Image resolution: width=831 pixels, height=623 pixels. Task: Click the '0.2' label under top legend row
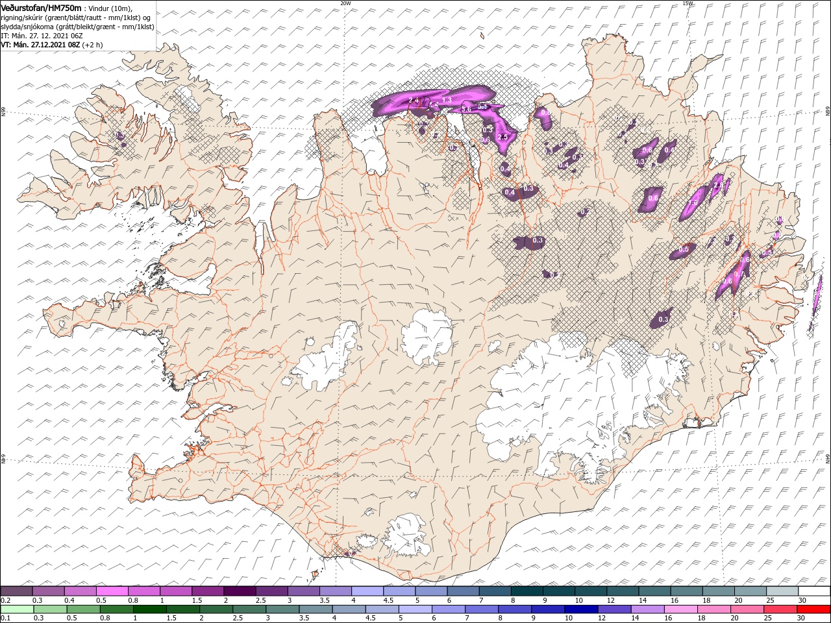5,600
